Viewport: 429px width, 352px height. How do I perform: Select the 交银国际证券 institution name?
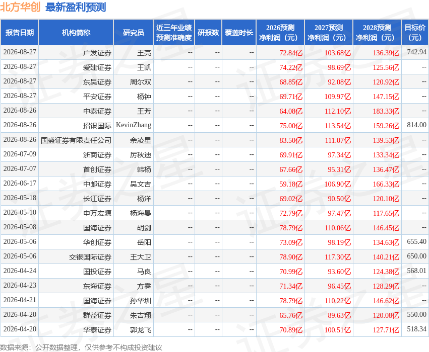click(x=90, y=257)
